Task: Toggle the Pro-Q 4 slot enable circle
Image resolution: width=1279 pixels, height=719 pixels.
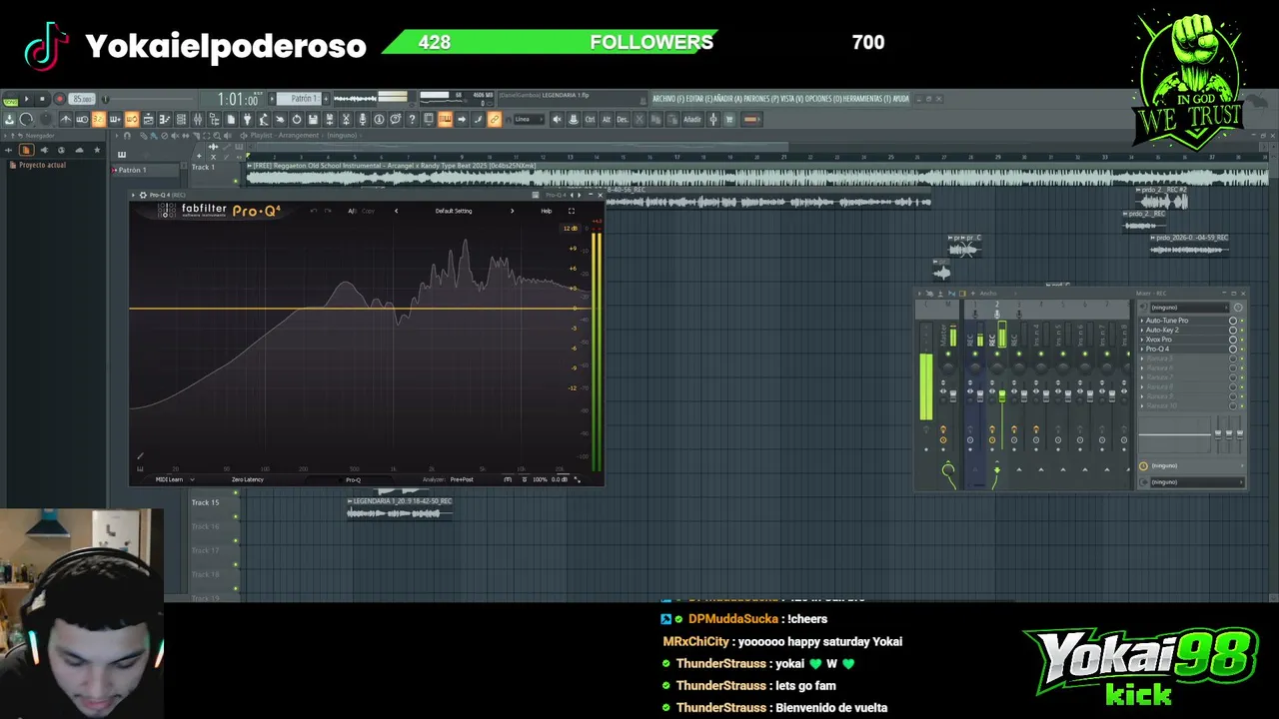Action: [x=1233, y=349]
